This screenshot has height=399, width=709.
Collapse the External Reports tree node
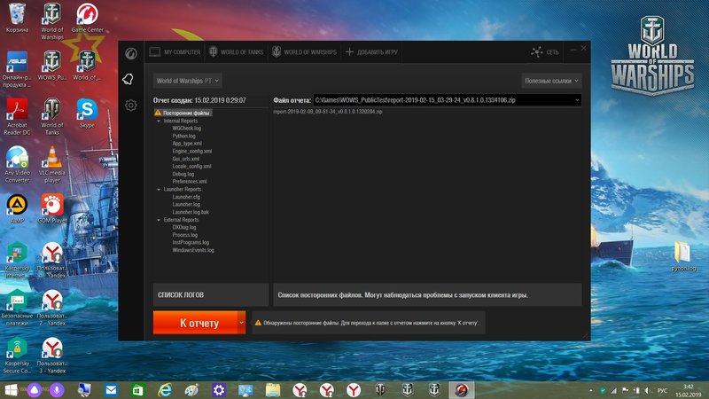tap(159, 220)
